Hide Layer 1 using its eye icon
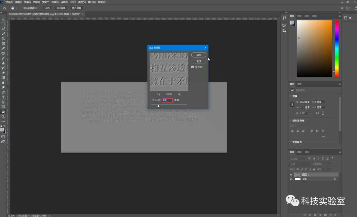Screen dimensions: 357x217 [x=291, y=174]
